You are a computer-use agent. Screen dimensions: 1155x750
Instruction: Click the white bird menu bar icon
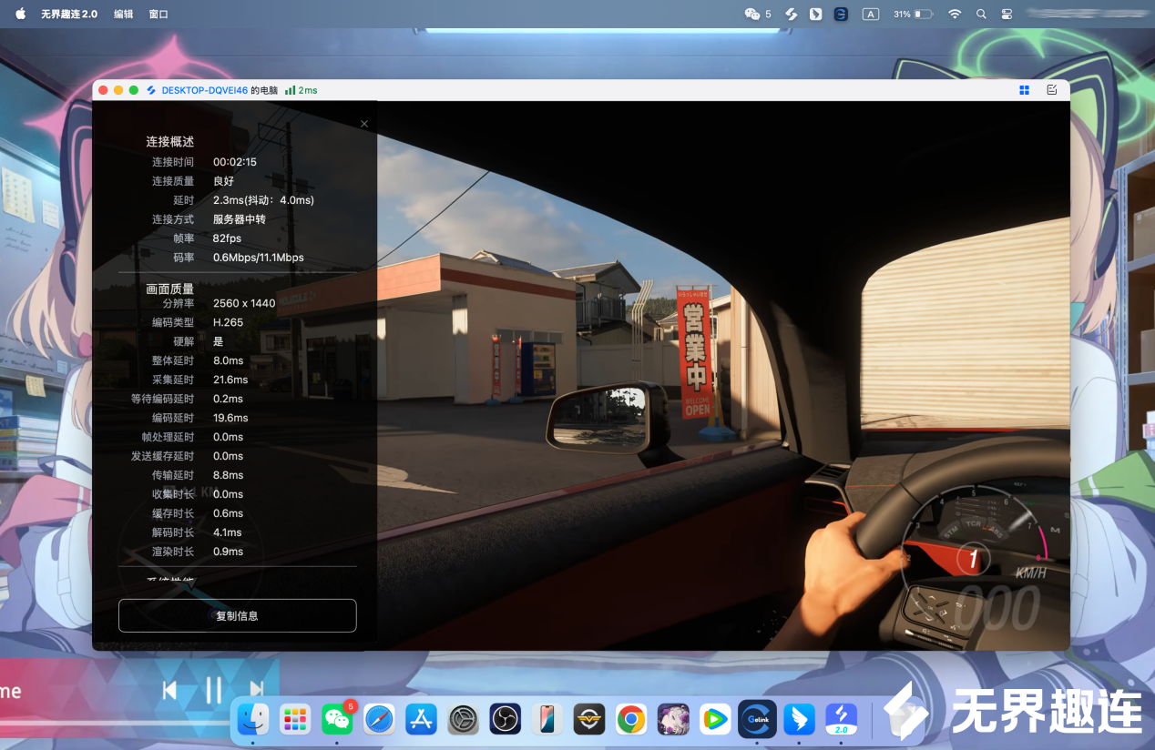click(816, 14)
